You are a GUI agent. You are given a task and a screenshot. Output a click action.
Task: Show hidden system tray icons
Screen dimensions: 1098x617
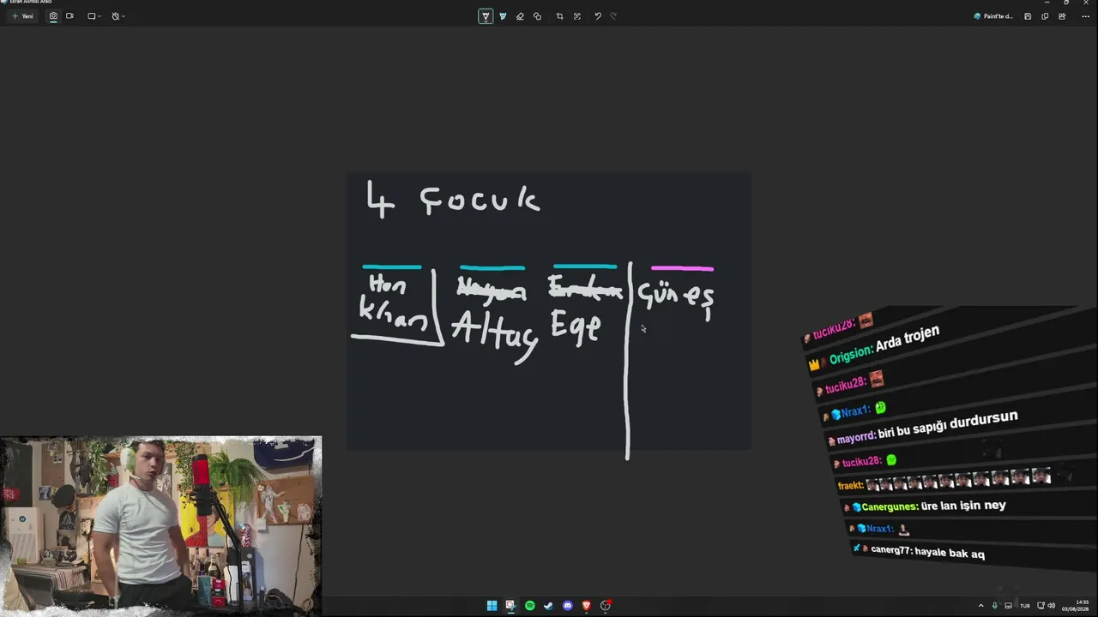(x=981, y=606)
